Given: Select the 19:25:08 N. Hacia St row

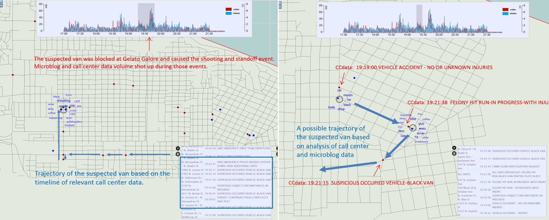Looking at the screenshot, I should (x=502, y=151).
